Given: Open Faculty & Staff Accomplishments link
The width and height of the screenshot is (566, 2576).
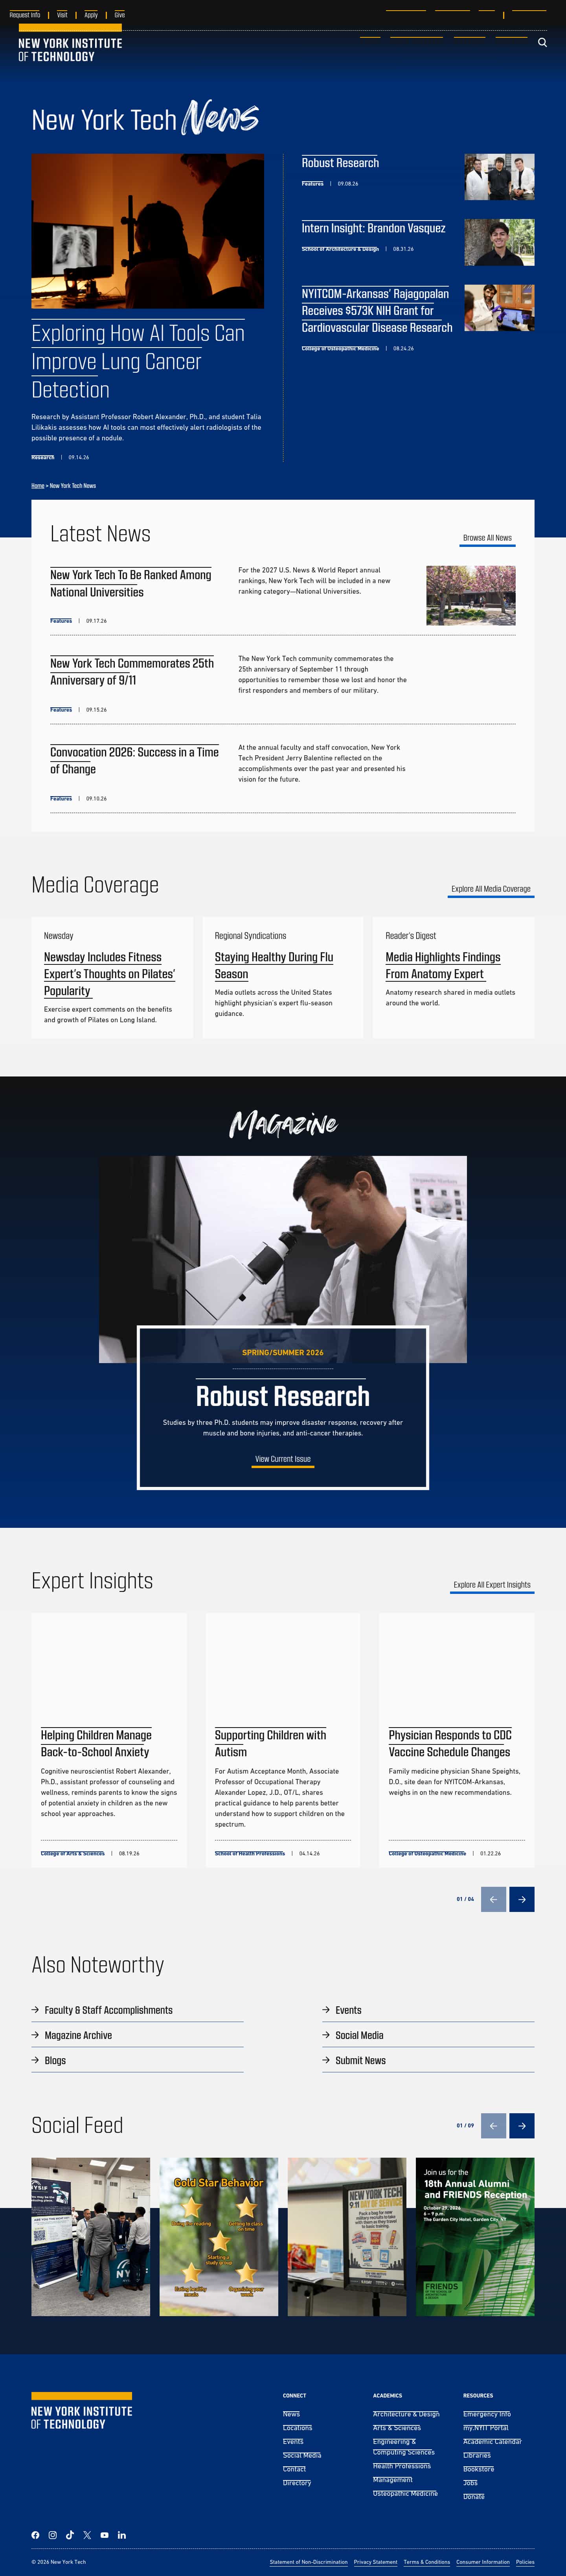Looking at the screenshot, I should pos(108,2010).
